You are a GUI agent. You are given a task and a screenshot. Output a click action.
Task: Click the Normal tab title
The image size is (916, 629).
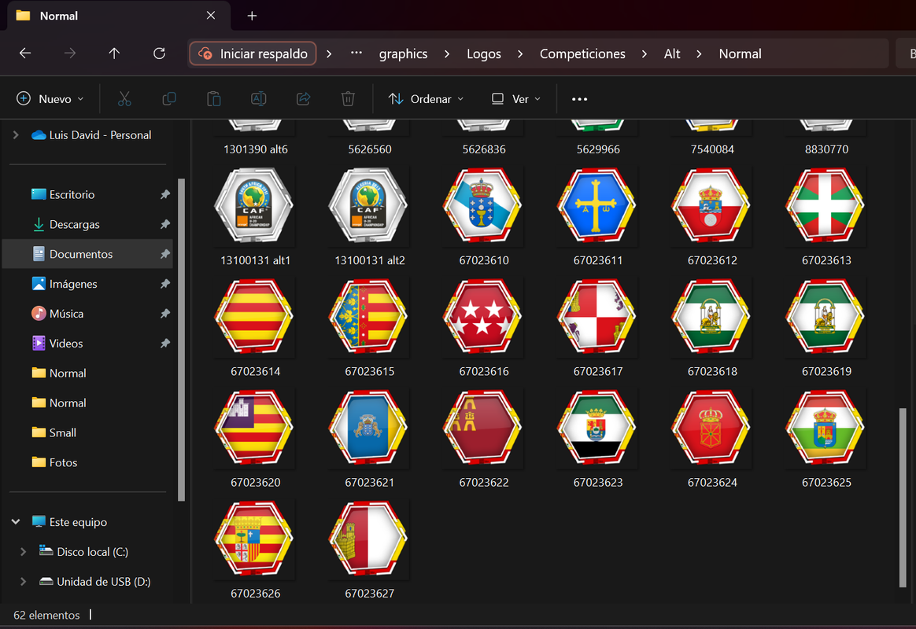[58, 16]
